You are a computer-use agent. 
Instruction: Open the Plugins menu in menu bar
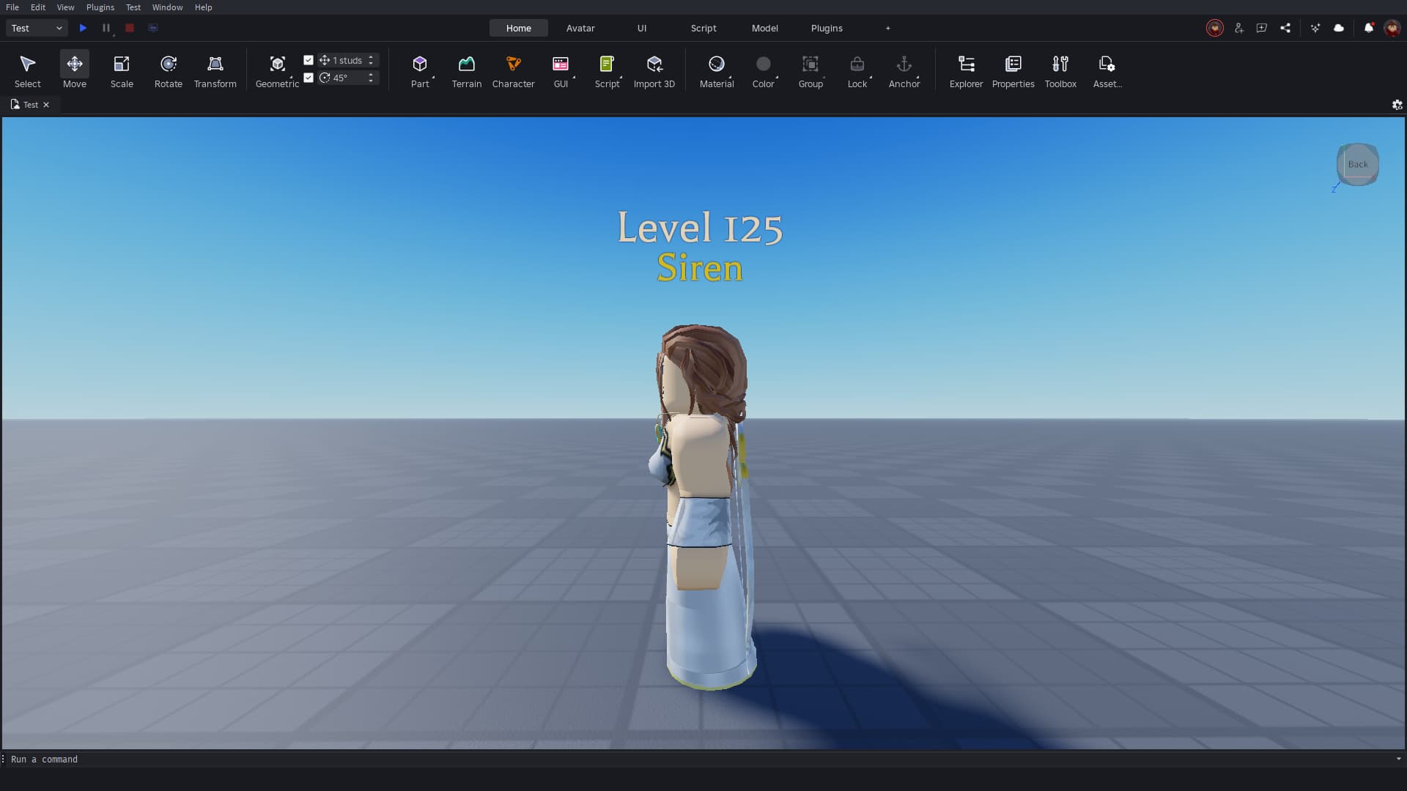point(100,7)
